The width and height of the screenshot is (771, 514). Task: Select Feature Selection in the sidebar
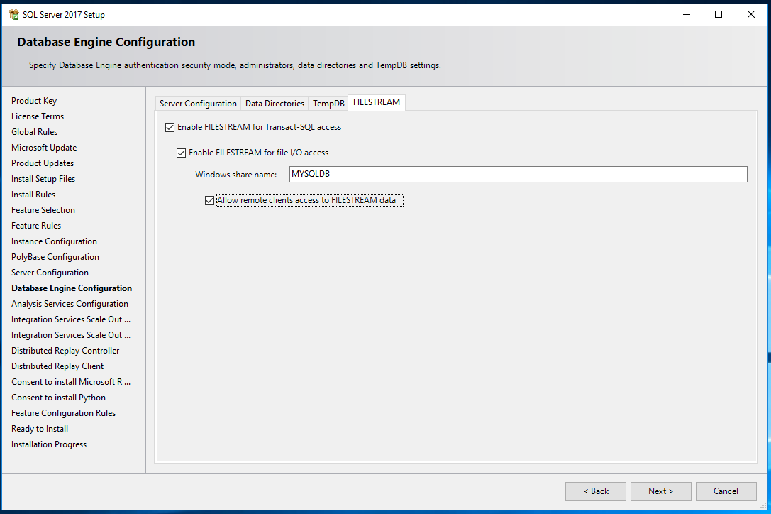coord(43,210)
